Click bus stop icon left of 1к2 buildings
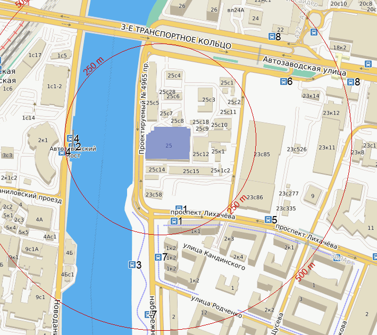Image resolution: width=377 pixels, height=335 pixels. click(158, 257)
